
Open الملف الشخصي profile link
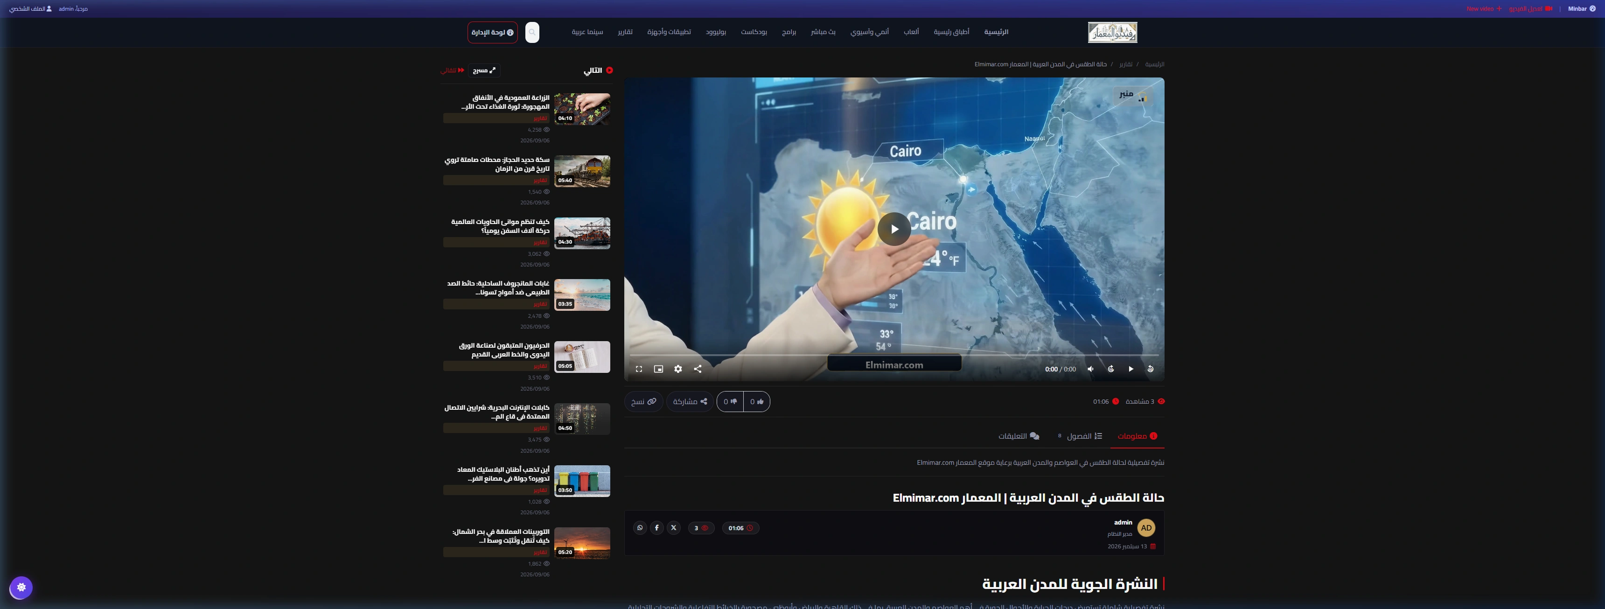[30, 9]
